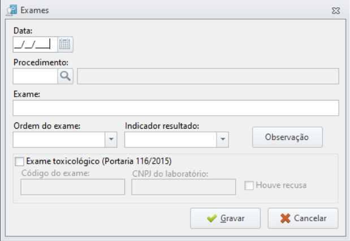The height and width of the screenshot is (241, 350).
Task: Expand the Ordem do exame dropdown arrow
Action: coord(111,139)
